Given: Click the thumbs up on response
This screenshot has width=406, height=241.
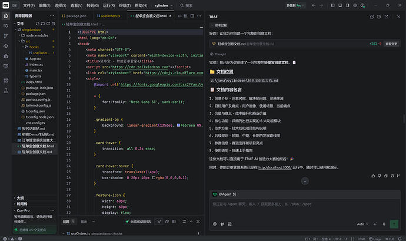Looking at the screenshot, I should point(373,176).
